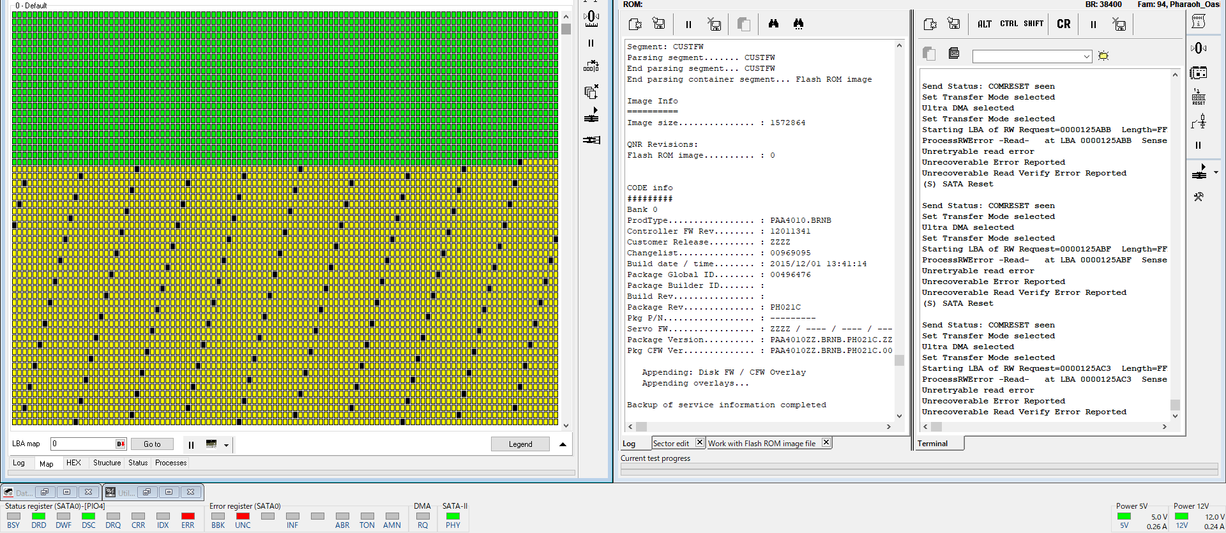The image size is (1226, 533).
Task: Toggle the CTRL modifier key in terminal
Action: pos(1009,24)
